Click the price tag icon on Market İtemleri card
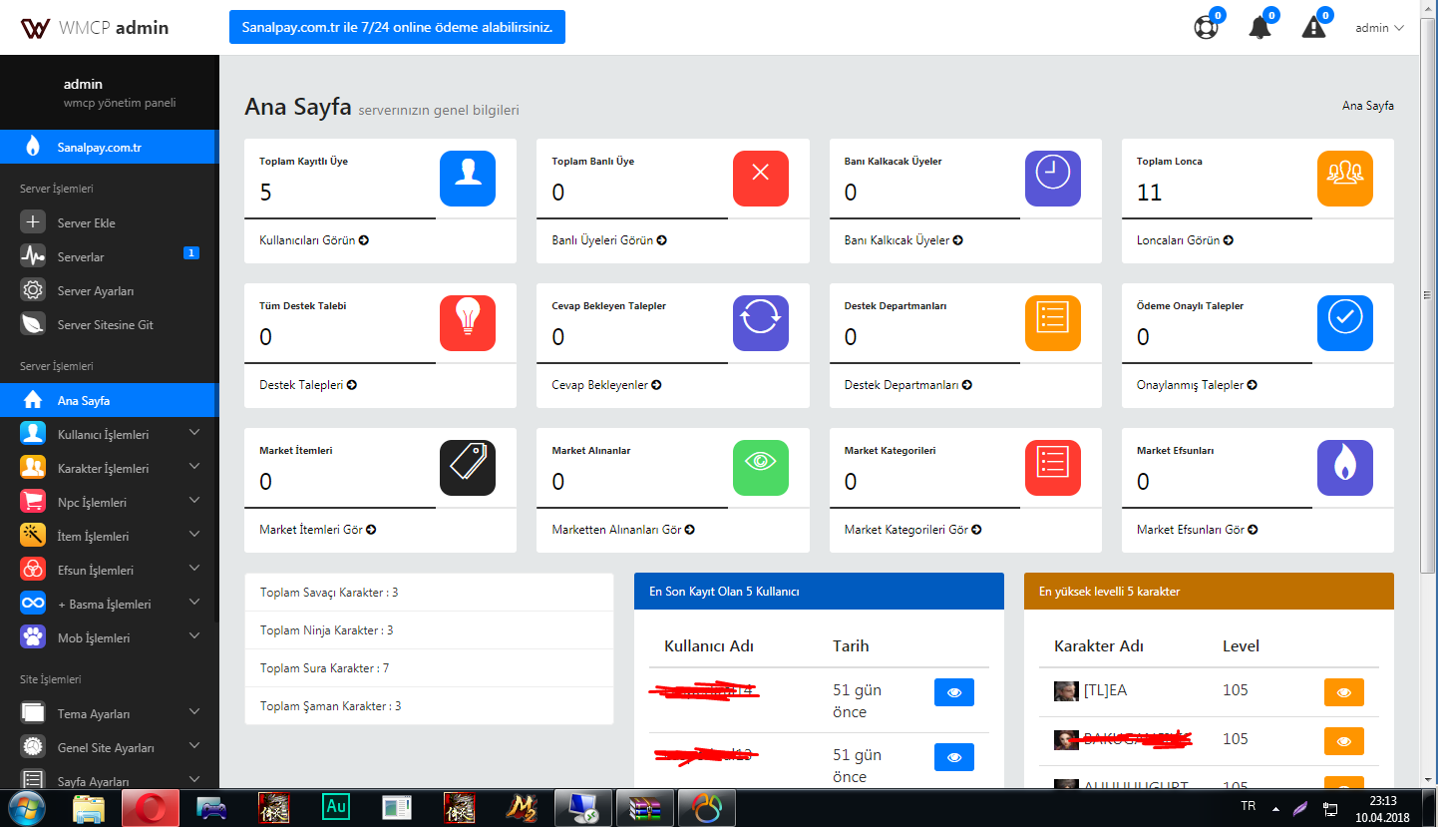 [468, 468]
